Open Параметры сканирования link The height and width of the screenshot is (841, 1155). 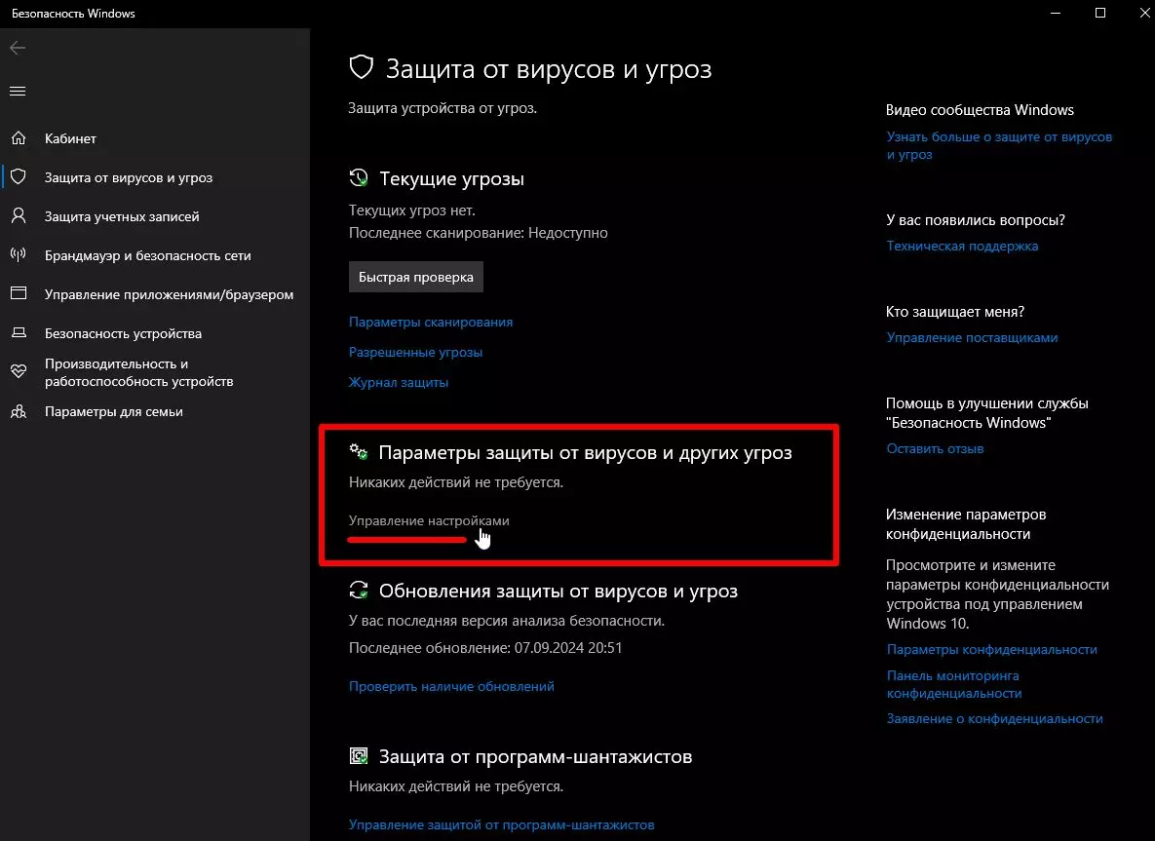coord(430,322)
